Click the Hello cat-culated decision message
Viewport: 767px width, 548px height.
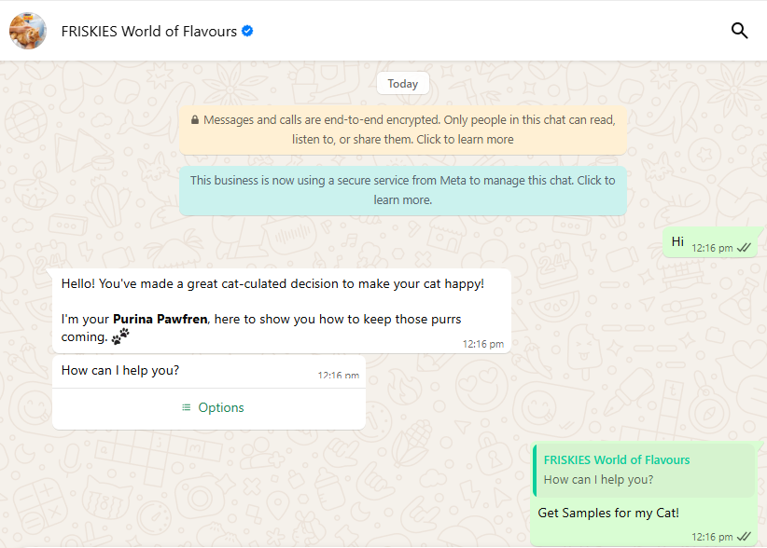(x=272, y=283)
